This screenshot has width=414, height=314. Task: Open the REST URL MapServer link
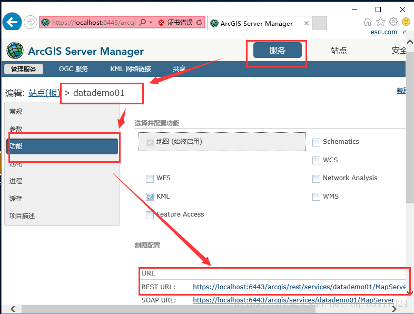(299, 287)
